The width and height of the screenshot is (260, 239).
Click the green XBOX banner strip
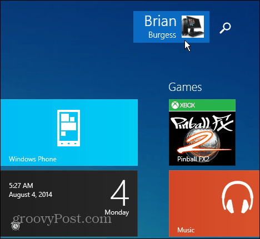pyautogui.click(x=202, y=105)
